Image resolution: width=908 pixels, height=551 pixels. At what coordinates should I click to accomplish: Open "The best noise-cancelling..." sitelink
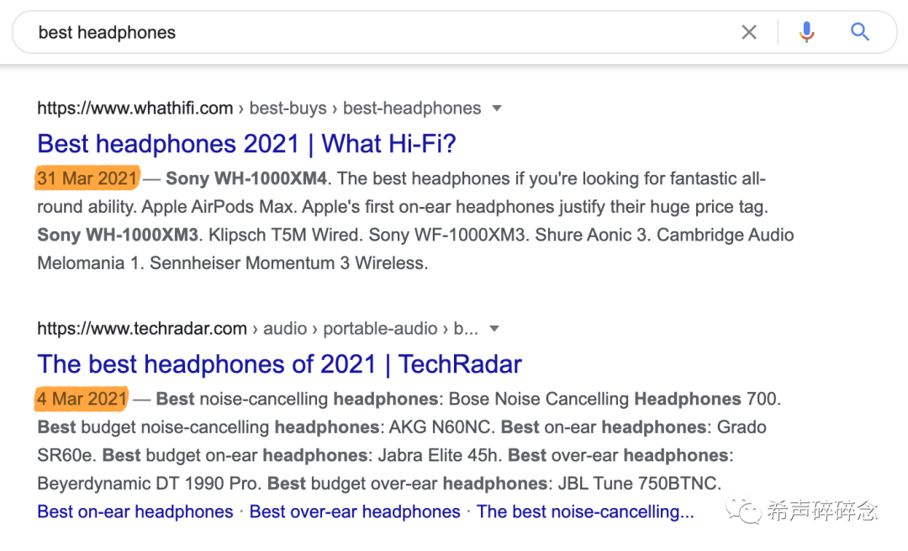pos(585,511)
